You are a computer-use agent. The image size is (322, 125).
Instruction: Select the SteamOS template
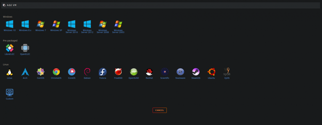point(196,72)
